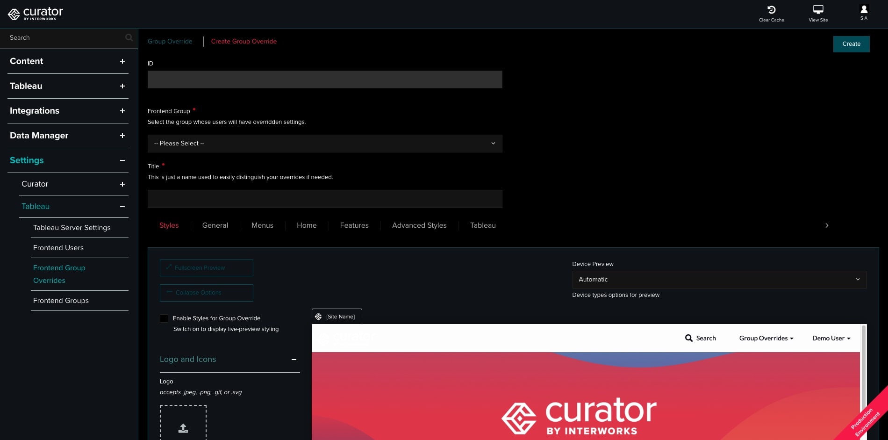Viewport: 888px width, 440px height.
Task: Enable Styles for Group Override checkbox
Action: click(164, 318)
